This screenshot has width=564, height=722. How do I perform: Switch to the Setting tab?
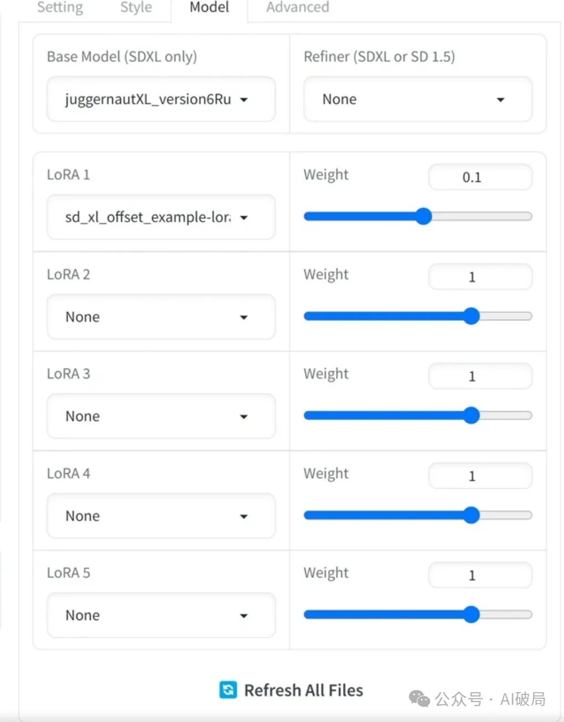pos(60,8)
